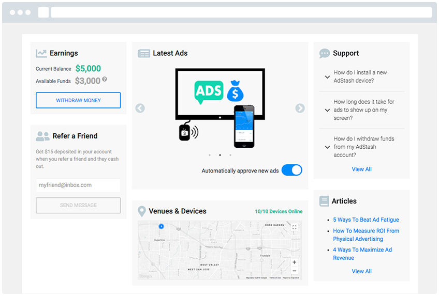Go to next ad with right arrow
Image resolution: width=439 pixels, height=296 pixels.
coord(300,108)
